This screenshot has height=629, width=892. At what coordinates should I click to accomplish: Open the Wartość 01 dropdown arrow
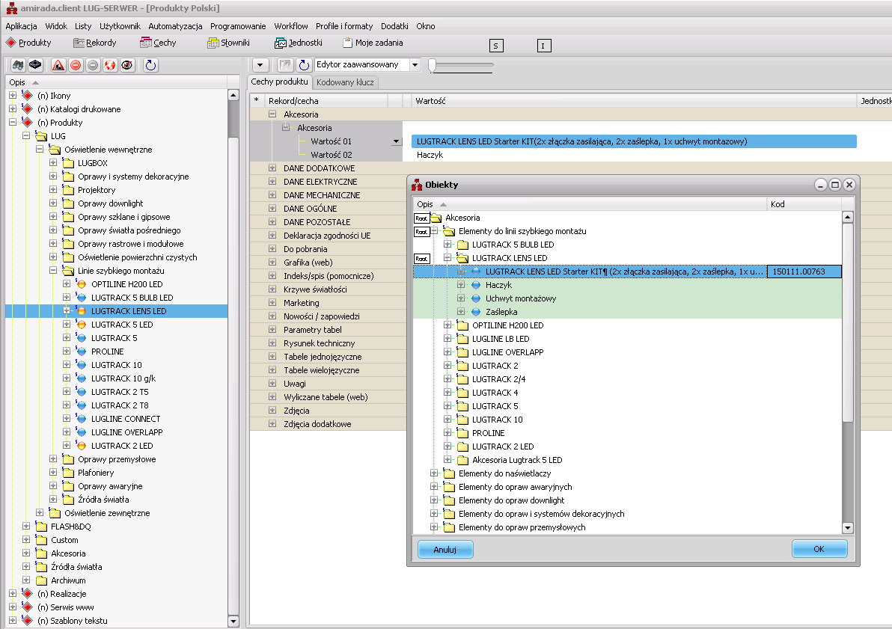(396, 141)
